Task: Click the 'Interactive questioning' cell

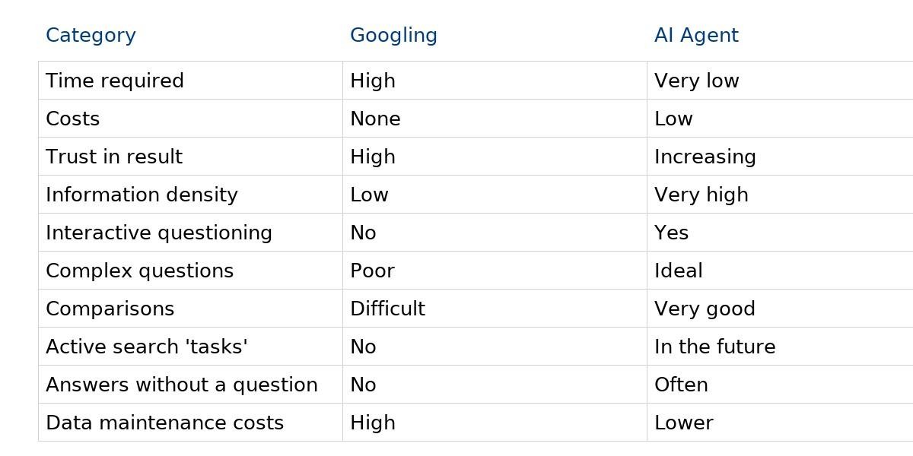Action: [159, 233]
